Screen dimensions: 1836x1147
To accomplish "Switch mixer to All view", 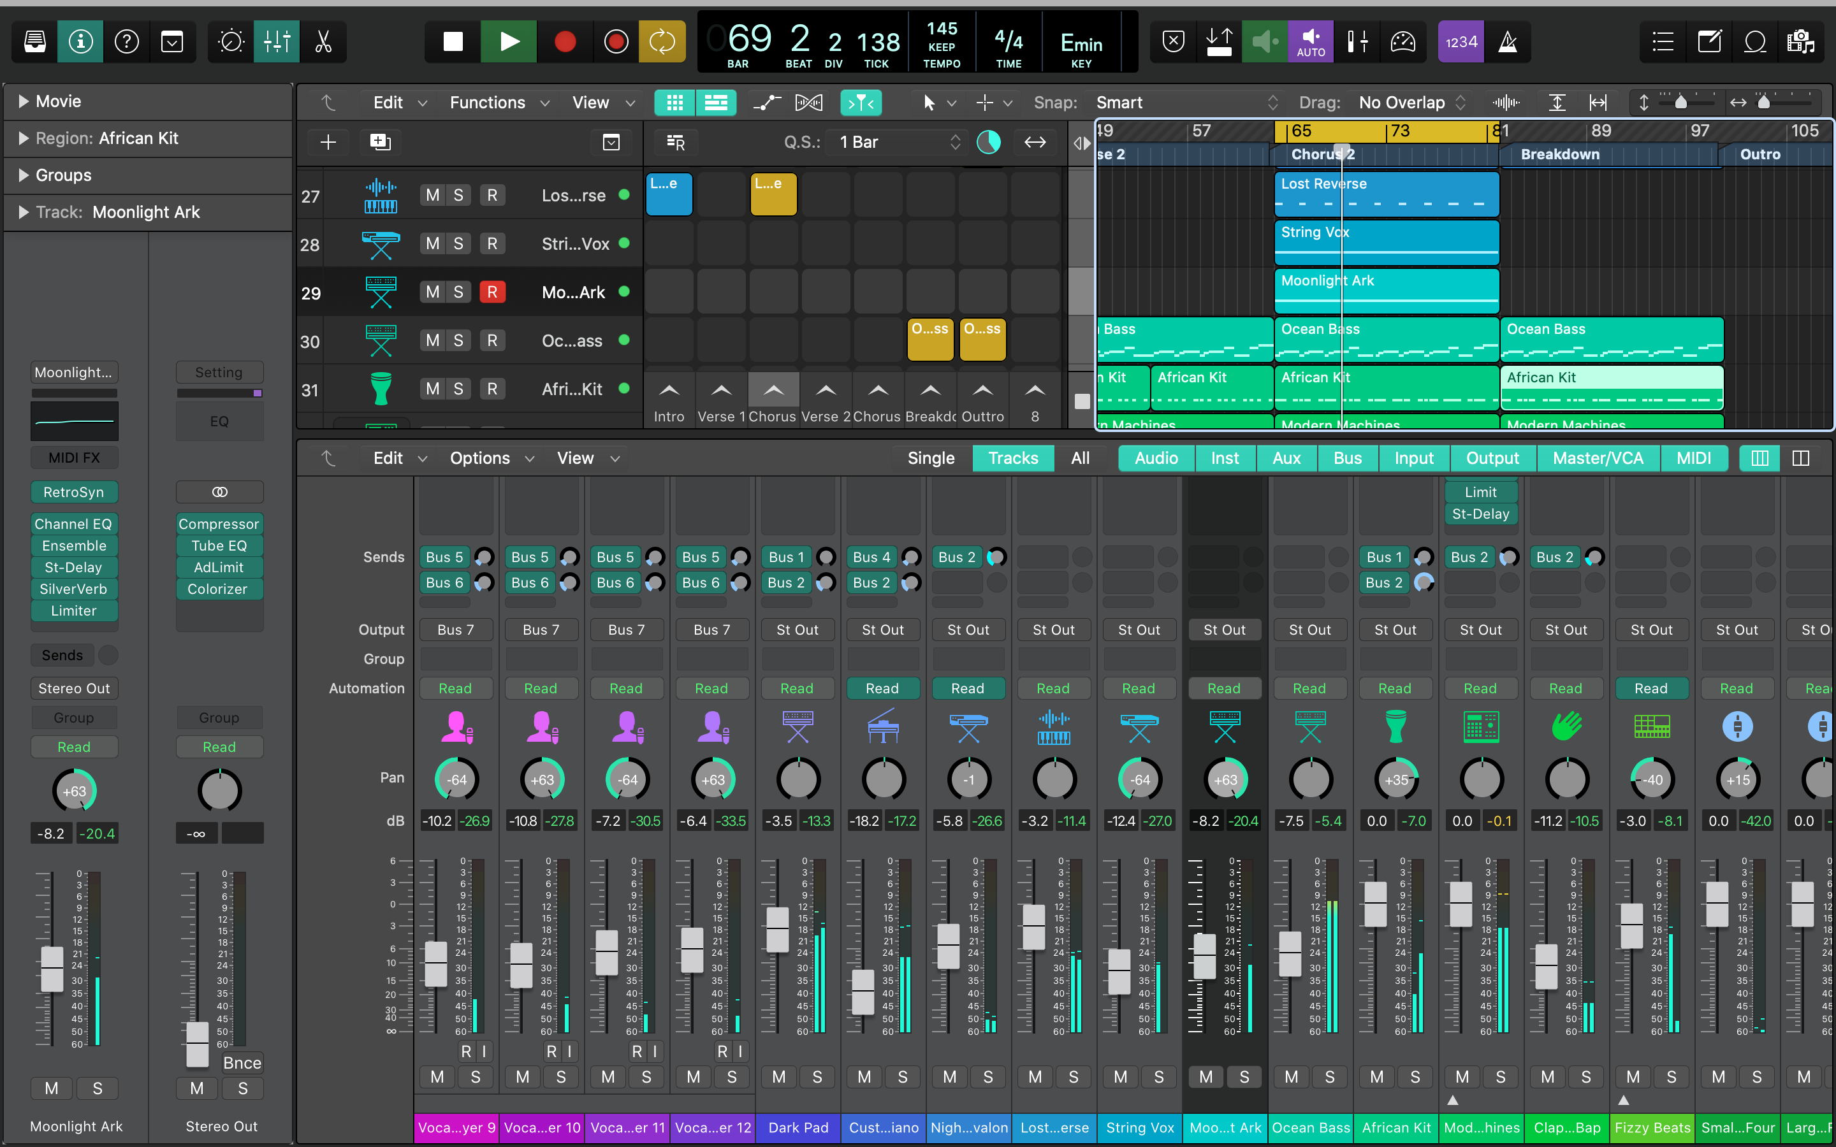I will click(1079, 458).
